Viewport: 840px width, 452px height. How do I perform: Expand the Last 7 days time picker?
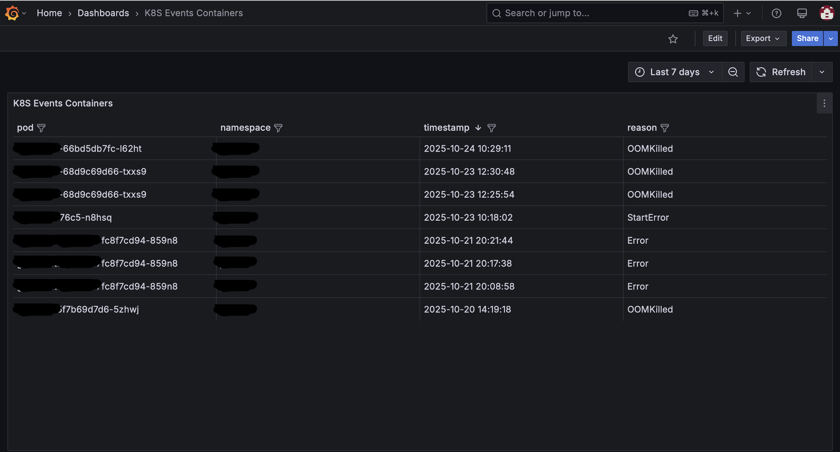(675, 72)
